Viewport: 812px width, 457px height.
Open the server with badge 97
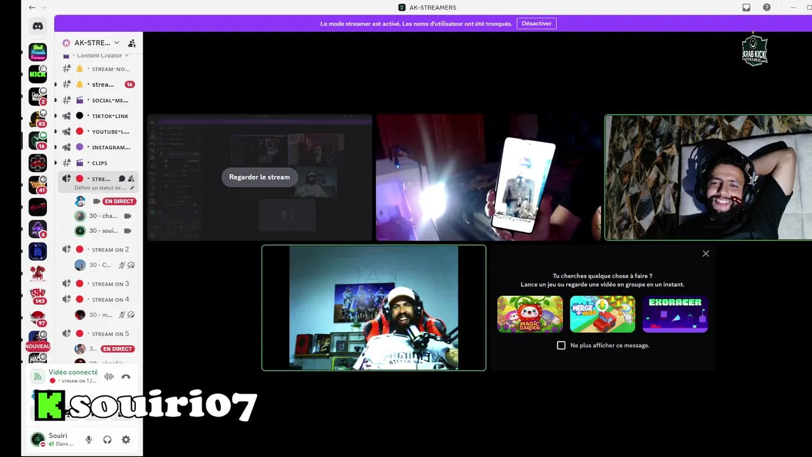click(x=37, y=318)
